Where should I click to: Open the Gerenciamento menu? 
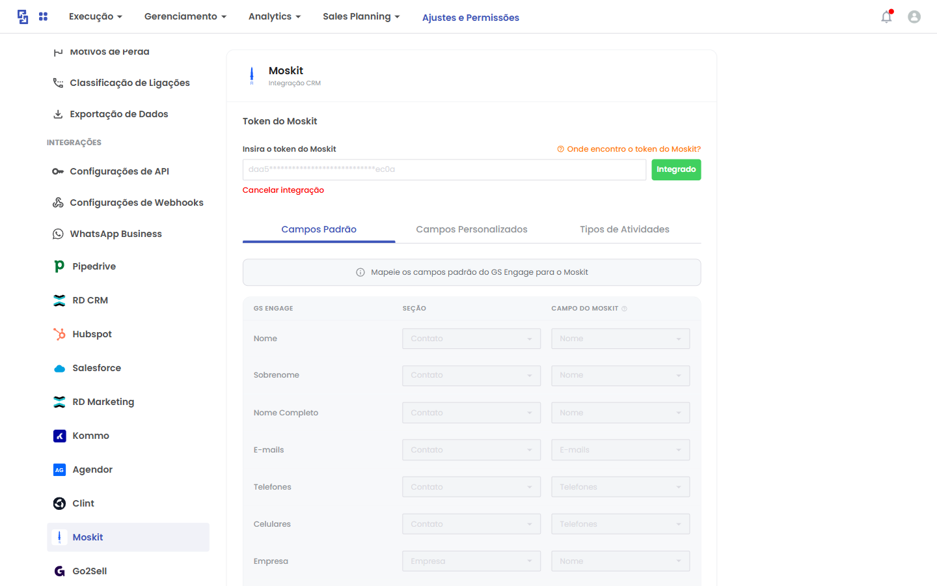(185, 16)
